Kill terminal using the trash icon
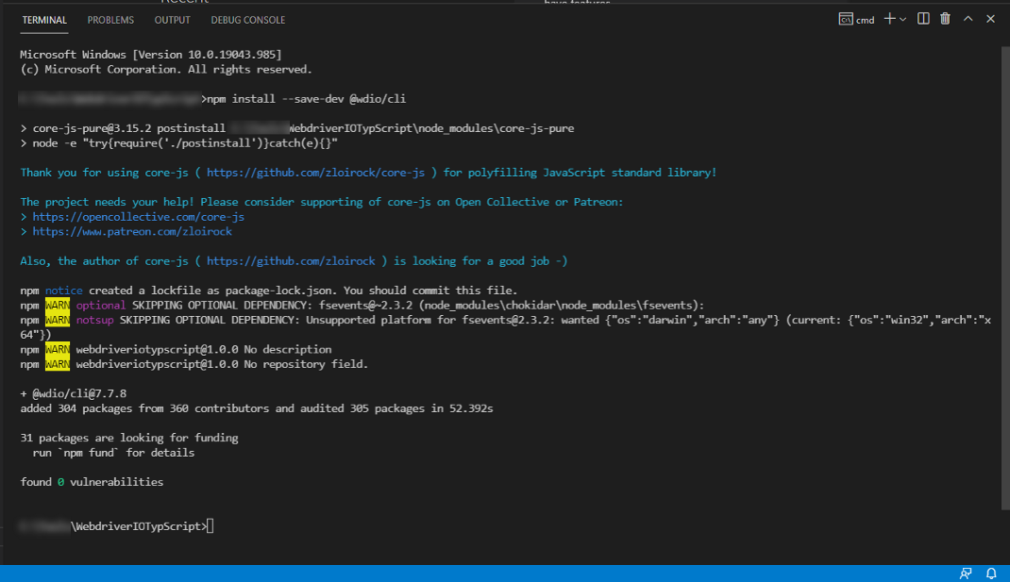The height and width of the screenshot is (582, 1010). [945, 19]
